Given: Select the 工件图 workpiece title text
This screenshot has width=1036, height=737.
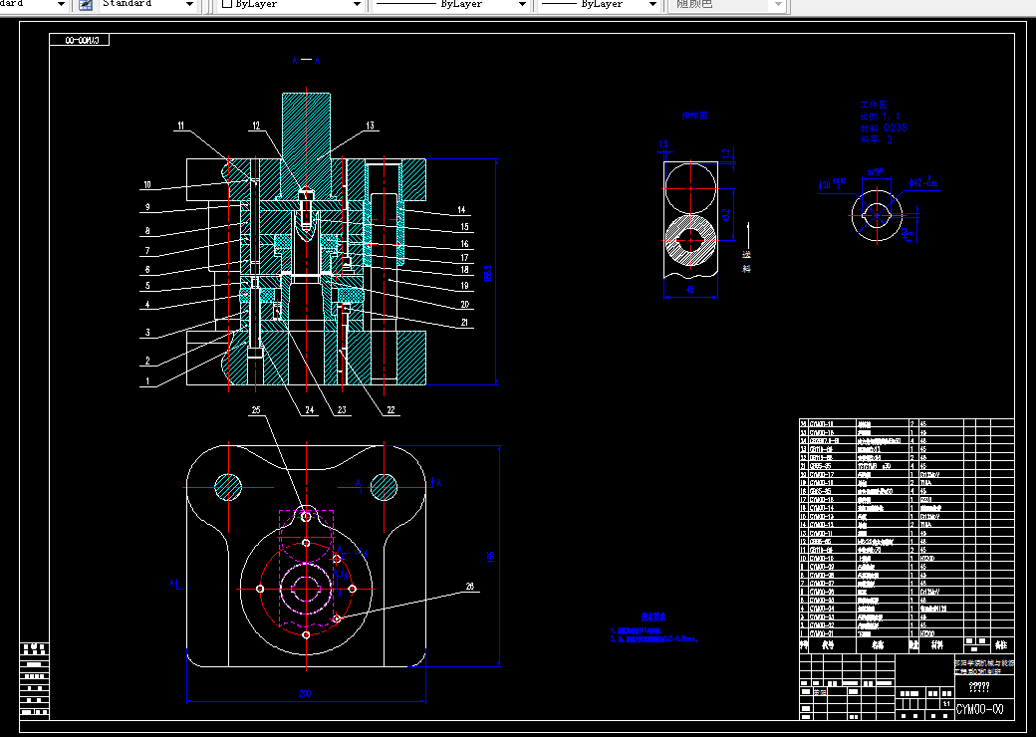Looking at the screenshot, I should point(874,105).
